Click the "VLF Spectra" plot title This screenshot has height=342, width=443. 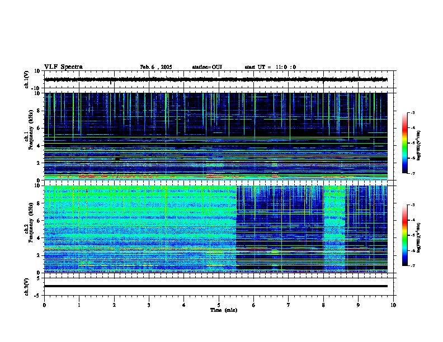click(63, 67)
